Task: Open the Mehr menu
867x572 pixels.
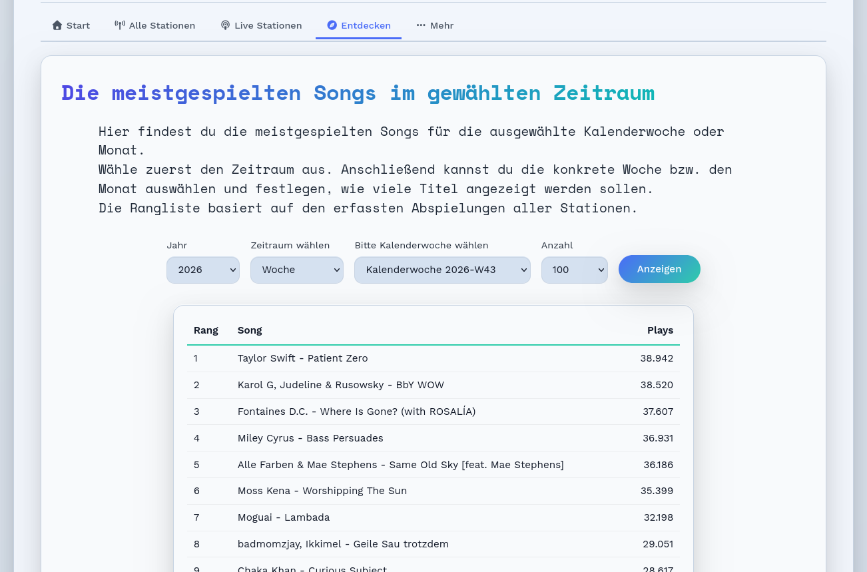Action: tap(435, 25)
